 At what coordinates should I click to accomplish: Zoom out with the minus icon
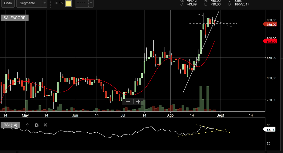(128, 102)
